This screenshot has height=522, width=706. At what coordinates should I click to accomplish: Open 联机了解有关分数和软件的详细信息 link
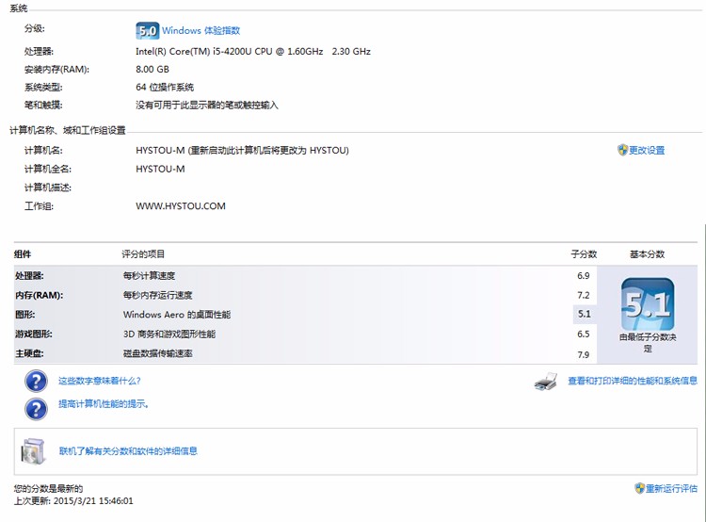(128, 450)
